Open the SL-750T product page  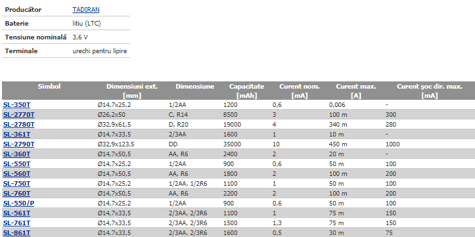(x=16, y=183)
